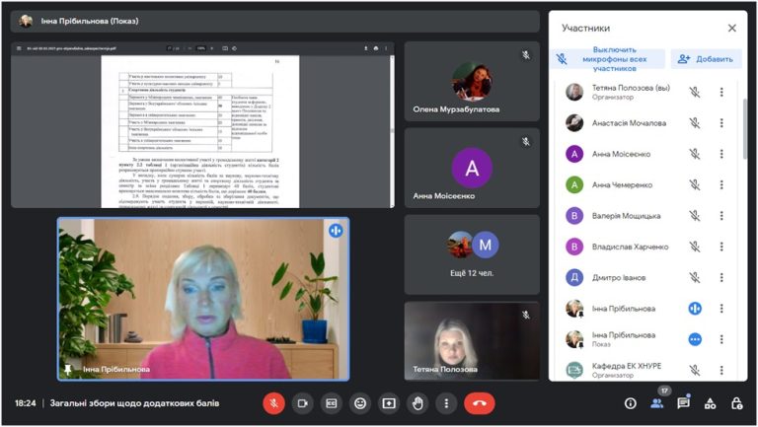Click the Добавить people button
The image size is (758, 427).
coord(706,59)
